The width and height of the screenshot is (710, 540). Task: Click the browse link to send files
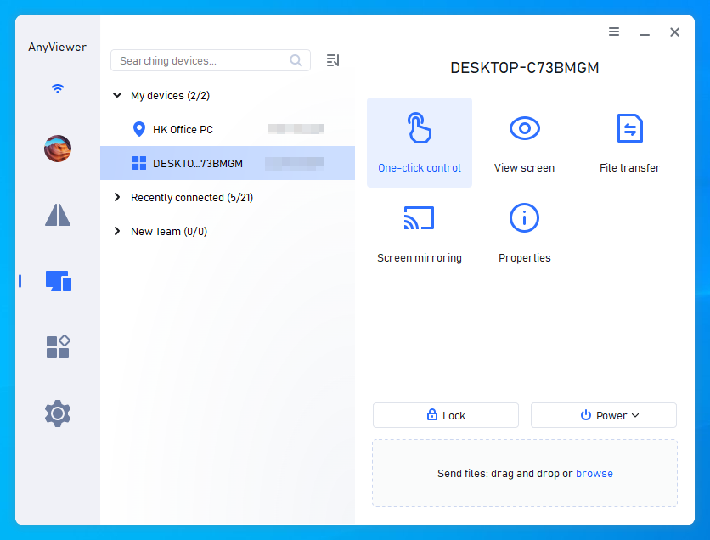click(x=594, y=474)
